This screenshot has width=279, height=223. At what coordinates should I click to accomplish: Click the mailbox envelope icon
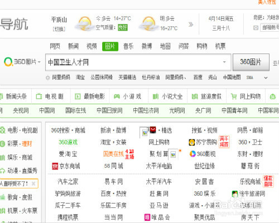[256, 28]
